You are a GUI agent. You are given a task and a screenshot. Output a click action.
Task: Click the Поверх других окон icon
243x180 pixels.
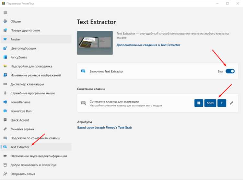point(5,30)
